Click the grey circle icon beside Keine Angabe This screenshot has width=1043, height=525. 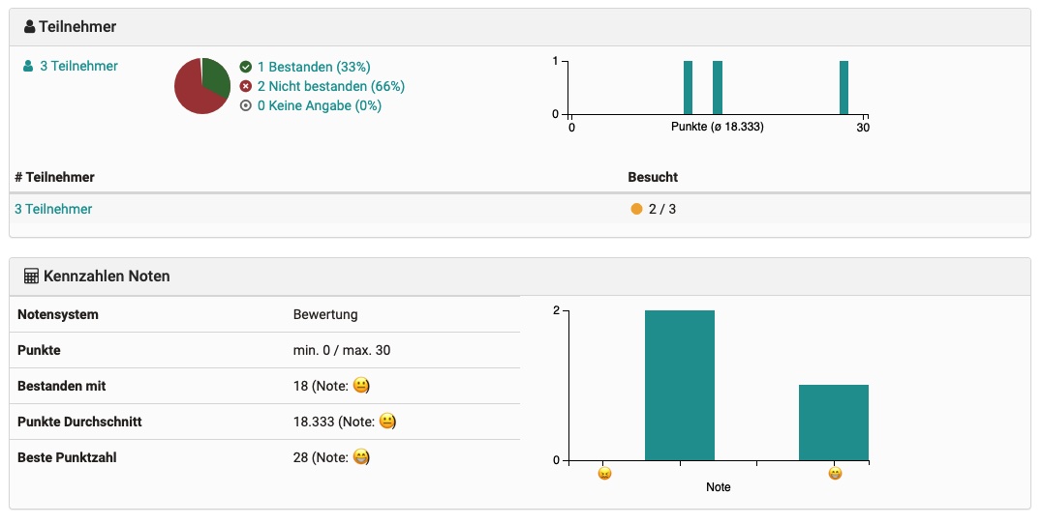[x=246, y=106]
